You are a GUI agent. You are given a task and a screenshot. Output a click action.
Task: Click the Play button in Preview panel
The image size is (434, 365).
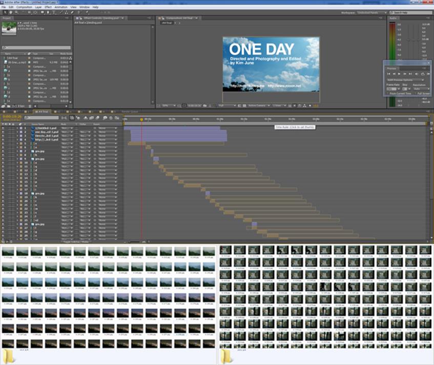pyautogui.click(x=399, y=74)
